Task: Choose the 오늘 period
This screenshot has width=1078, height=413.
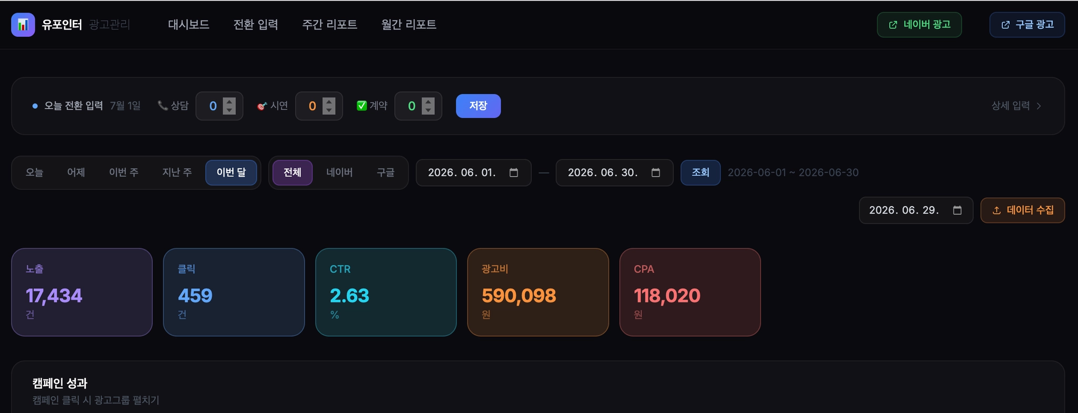Action: coord(34,173)
